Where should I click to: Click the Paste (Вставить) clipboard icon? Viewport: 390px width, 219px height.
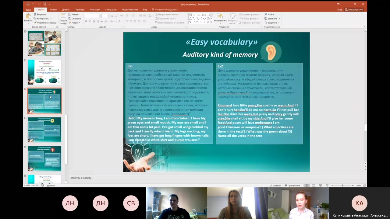28,18
